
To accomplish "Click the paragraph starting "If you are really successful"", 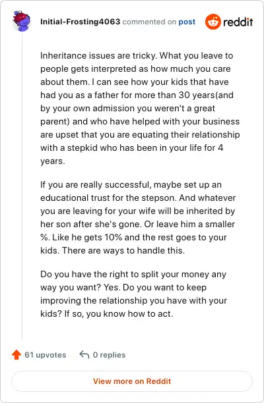I will 138,217.
